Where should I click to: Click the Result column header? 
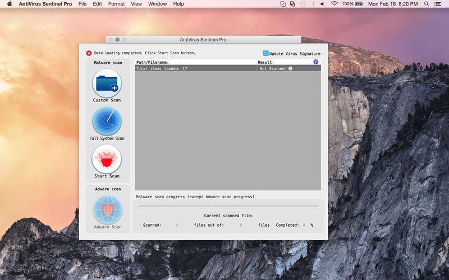click(x=265, y=62)
